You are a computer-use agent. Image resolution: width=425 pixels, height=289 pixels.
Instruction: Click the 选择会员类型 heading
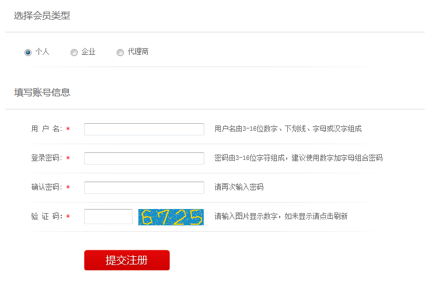click(42, 15)
